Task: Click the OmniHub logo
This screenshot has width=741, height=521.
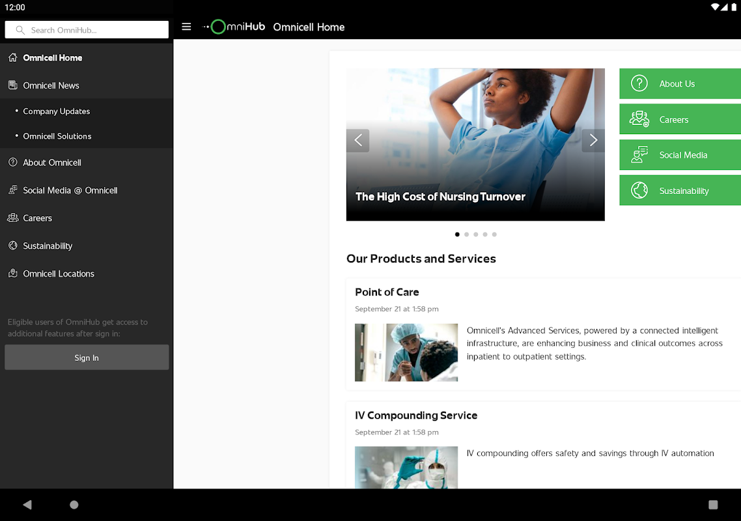Action: point(234,27)
